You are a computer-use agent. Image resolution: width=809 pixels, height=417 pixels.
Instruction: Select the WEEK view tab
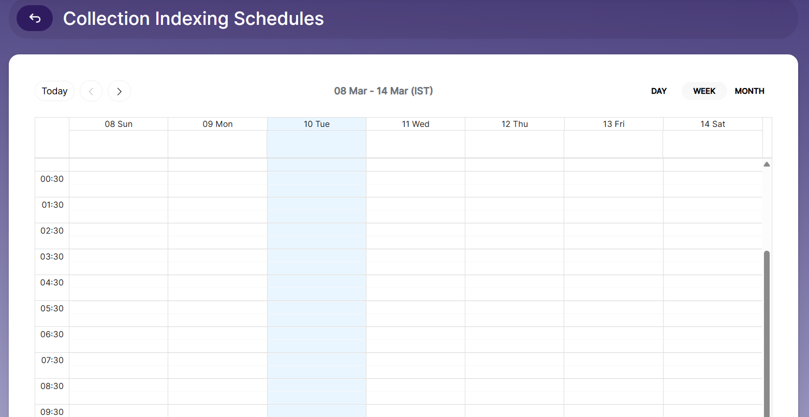click(x=704, y=91)
